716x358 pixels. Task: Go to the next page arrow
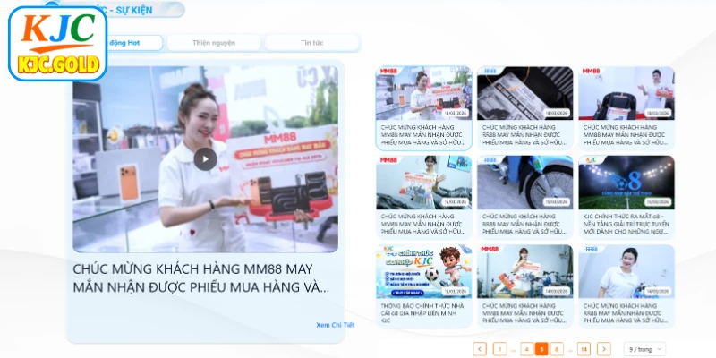click(604, 349)
